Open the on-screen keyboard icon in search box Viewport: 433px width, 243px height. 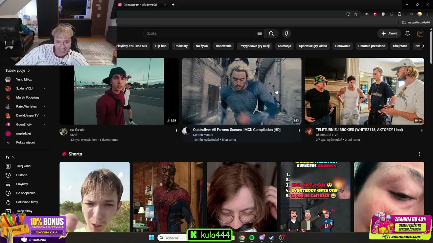[259, 33]
